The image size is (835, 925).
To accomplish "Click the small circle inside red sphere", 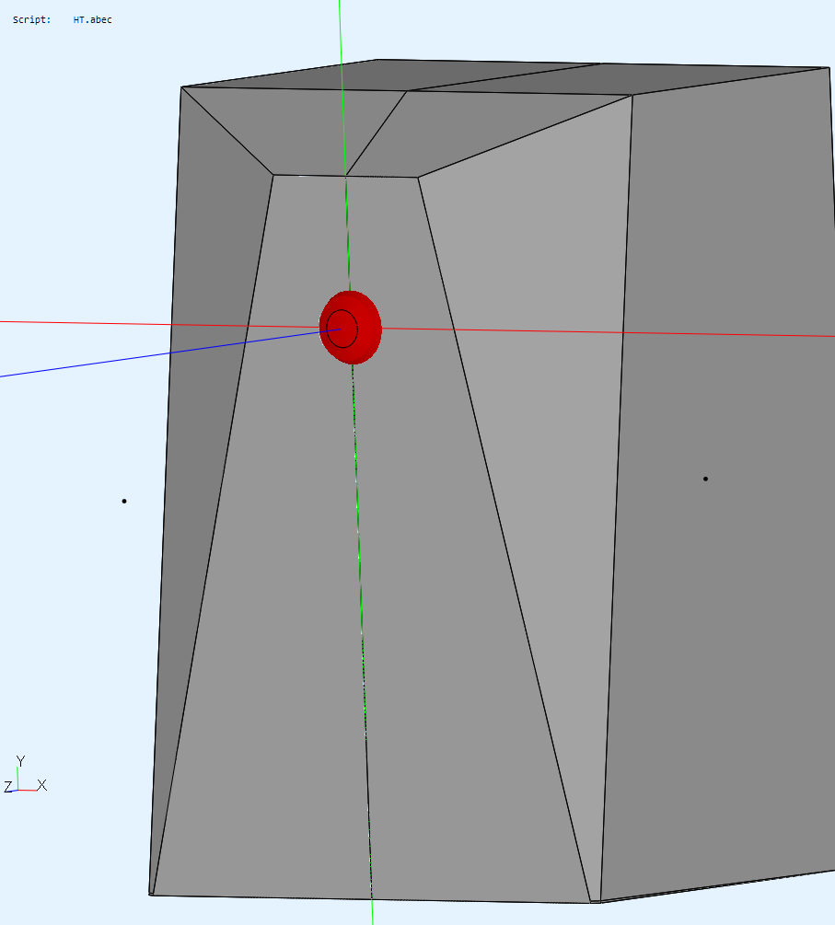I will click(342, 330).
